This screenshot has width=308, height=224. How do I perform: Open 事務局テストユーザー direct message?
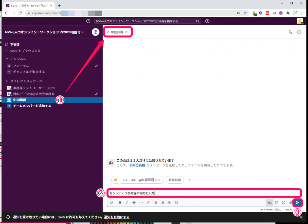(x=34, y=88)
